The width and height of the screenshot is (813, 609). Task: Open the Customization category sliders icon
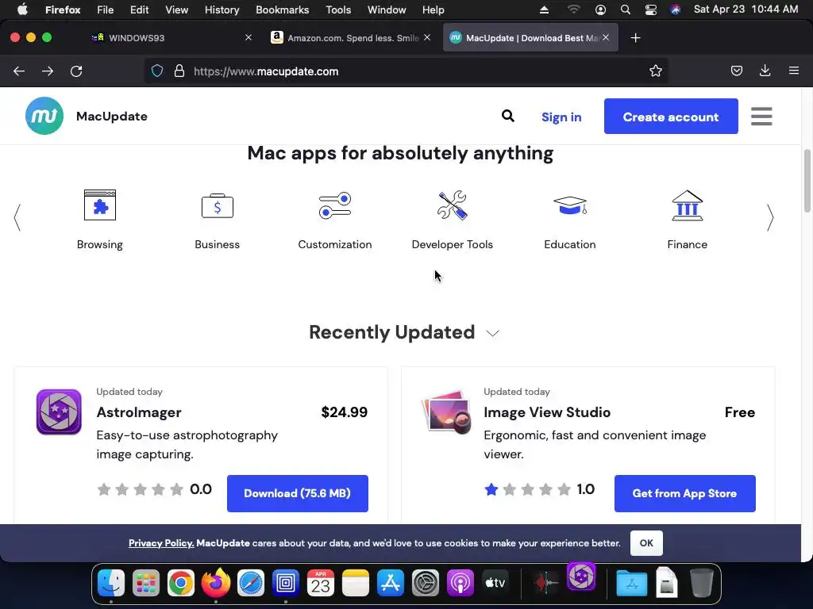click(335, 205)
